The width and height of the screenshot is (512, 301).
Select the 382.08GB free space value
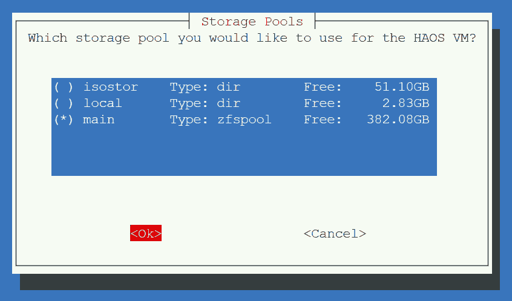(398, 120)
